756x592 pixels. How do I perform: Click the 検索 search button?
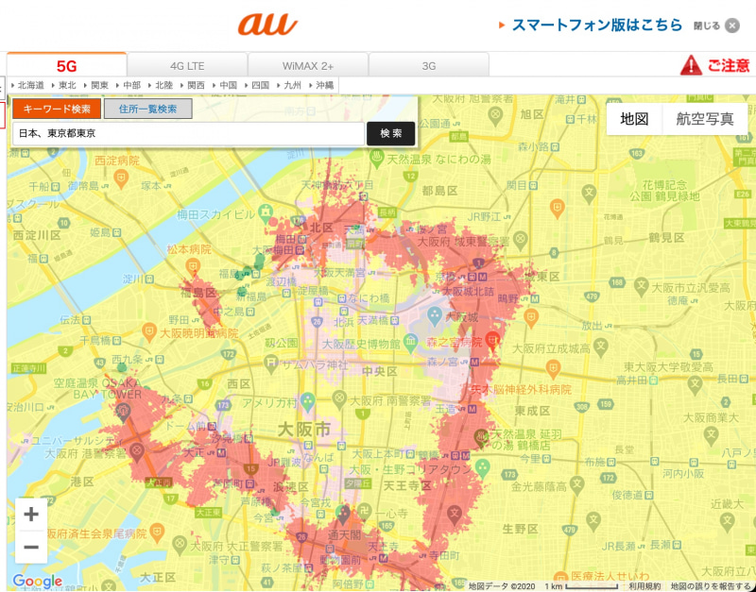click(390, 133)
